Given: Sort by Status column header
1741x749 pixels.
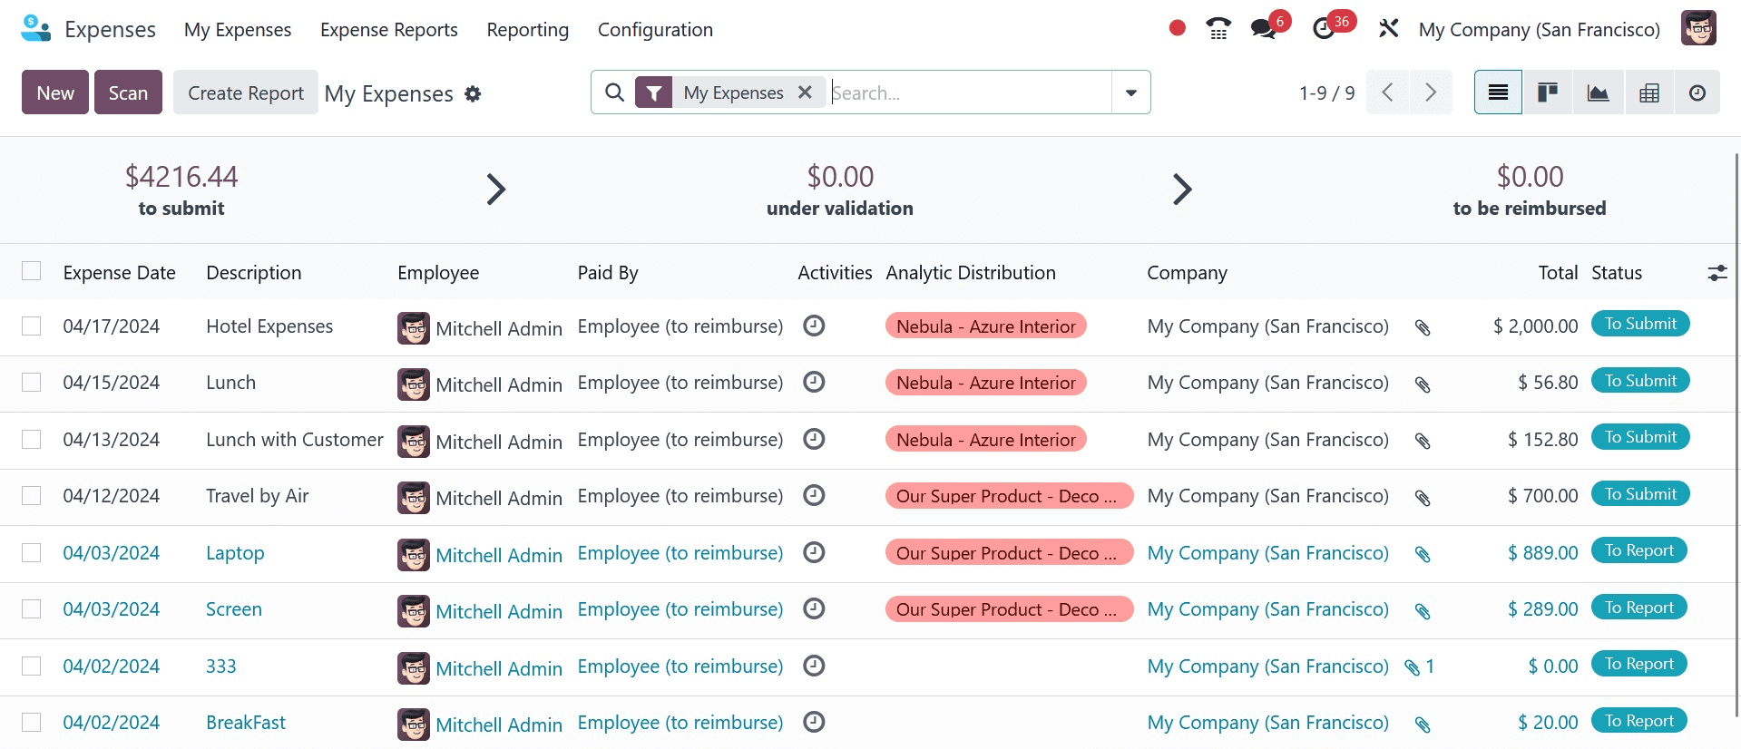Looking at the screenshot, I should click(x=1617, y=273).
